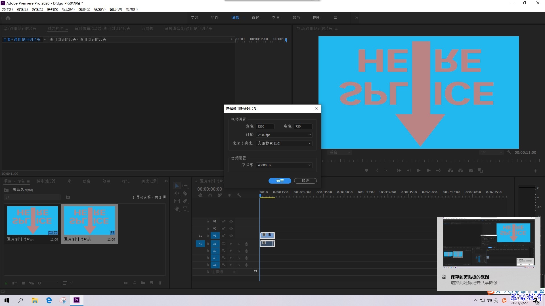Click width field showing 1280
The width and height of the screenshot is (545, 306).
[x=265, y=126]
